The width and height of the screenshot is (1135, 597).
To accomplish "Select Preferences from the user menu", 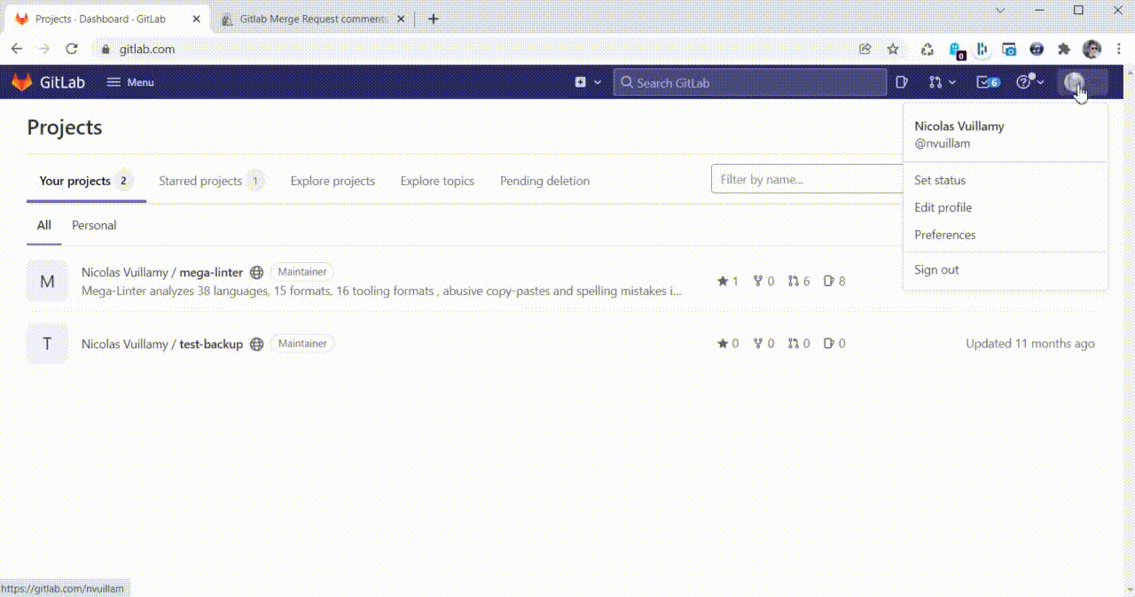I will (x=944, y=235).
